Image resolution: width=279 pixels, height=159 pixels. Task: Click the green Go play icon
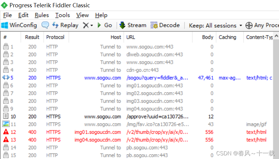(99, 25)
